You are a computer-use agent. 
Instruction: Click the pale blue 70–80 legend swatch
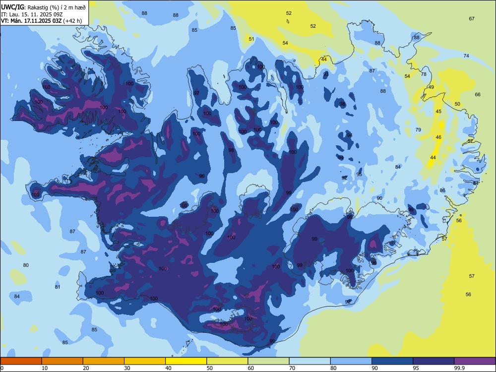click(310, 361)
